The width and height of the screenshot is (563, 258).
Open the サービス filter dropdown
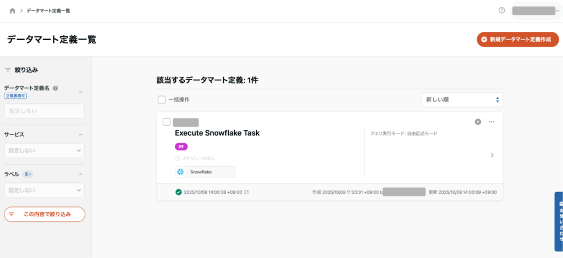[44, 150]
